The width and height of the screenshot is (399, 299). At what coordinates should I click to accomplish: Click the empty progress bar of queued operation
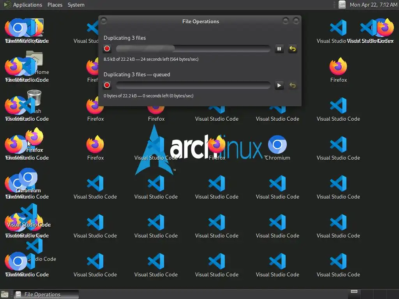click(193, 85)
